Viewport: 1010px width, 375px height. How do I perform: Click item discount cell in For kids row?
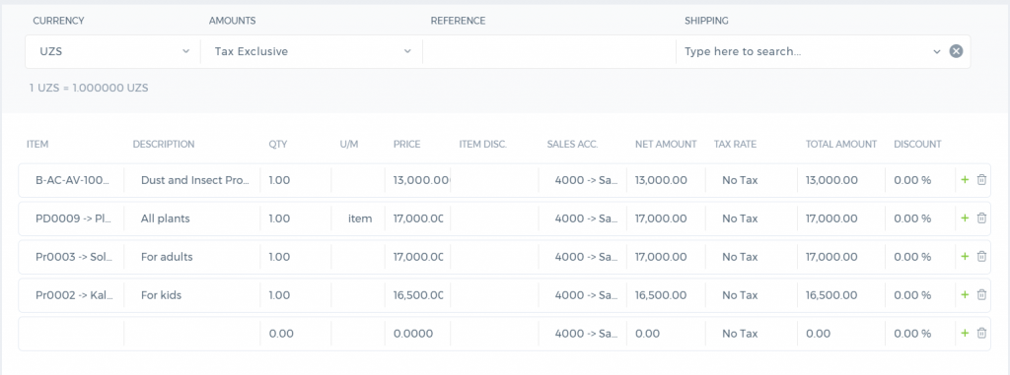[x=494, y=295]
